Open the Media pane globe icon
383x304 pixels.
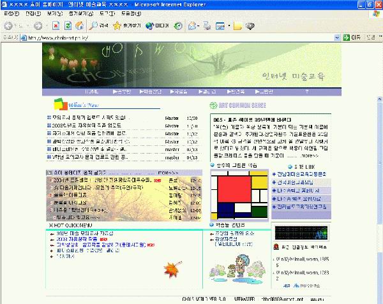coord(149,25)
